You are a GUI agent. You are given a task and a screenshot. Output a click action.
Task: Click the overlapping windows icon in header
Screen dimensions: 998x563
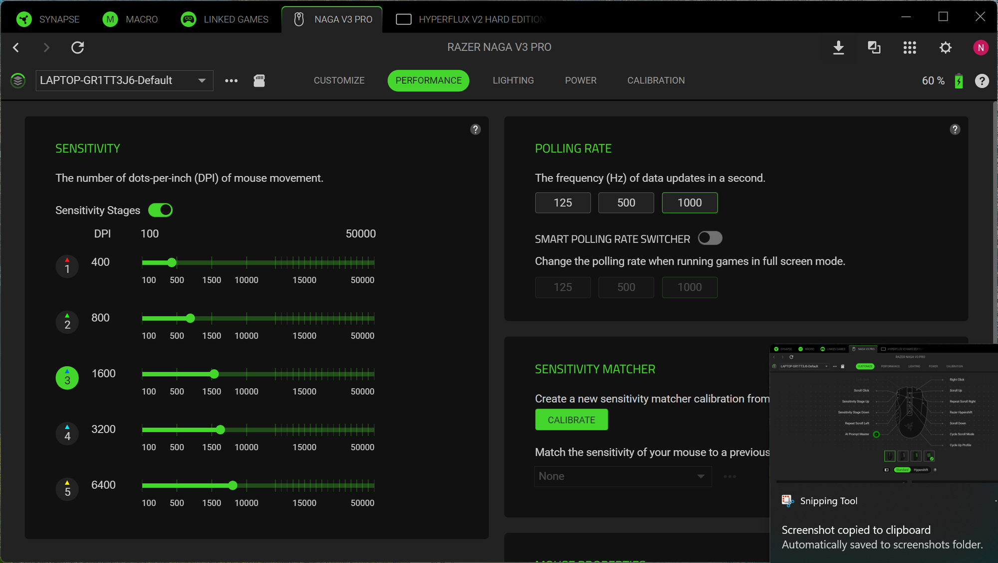(874, 47)
